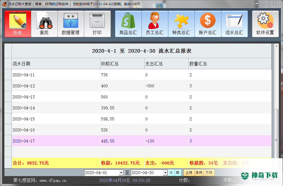Open 员工总汇 employee summary
Image resolution: width=283 pixels, height=186 pixels.
click(155, 24)
